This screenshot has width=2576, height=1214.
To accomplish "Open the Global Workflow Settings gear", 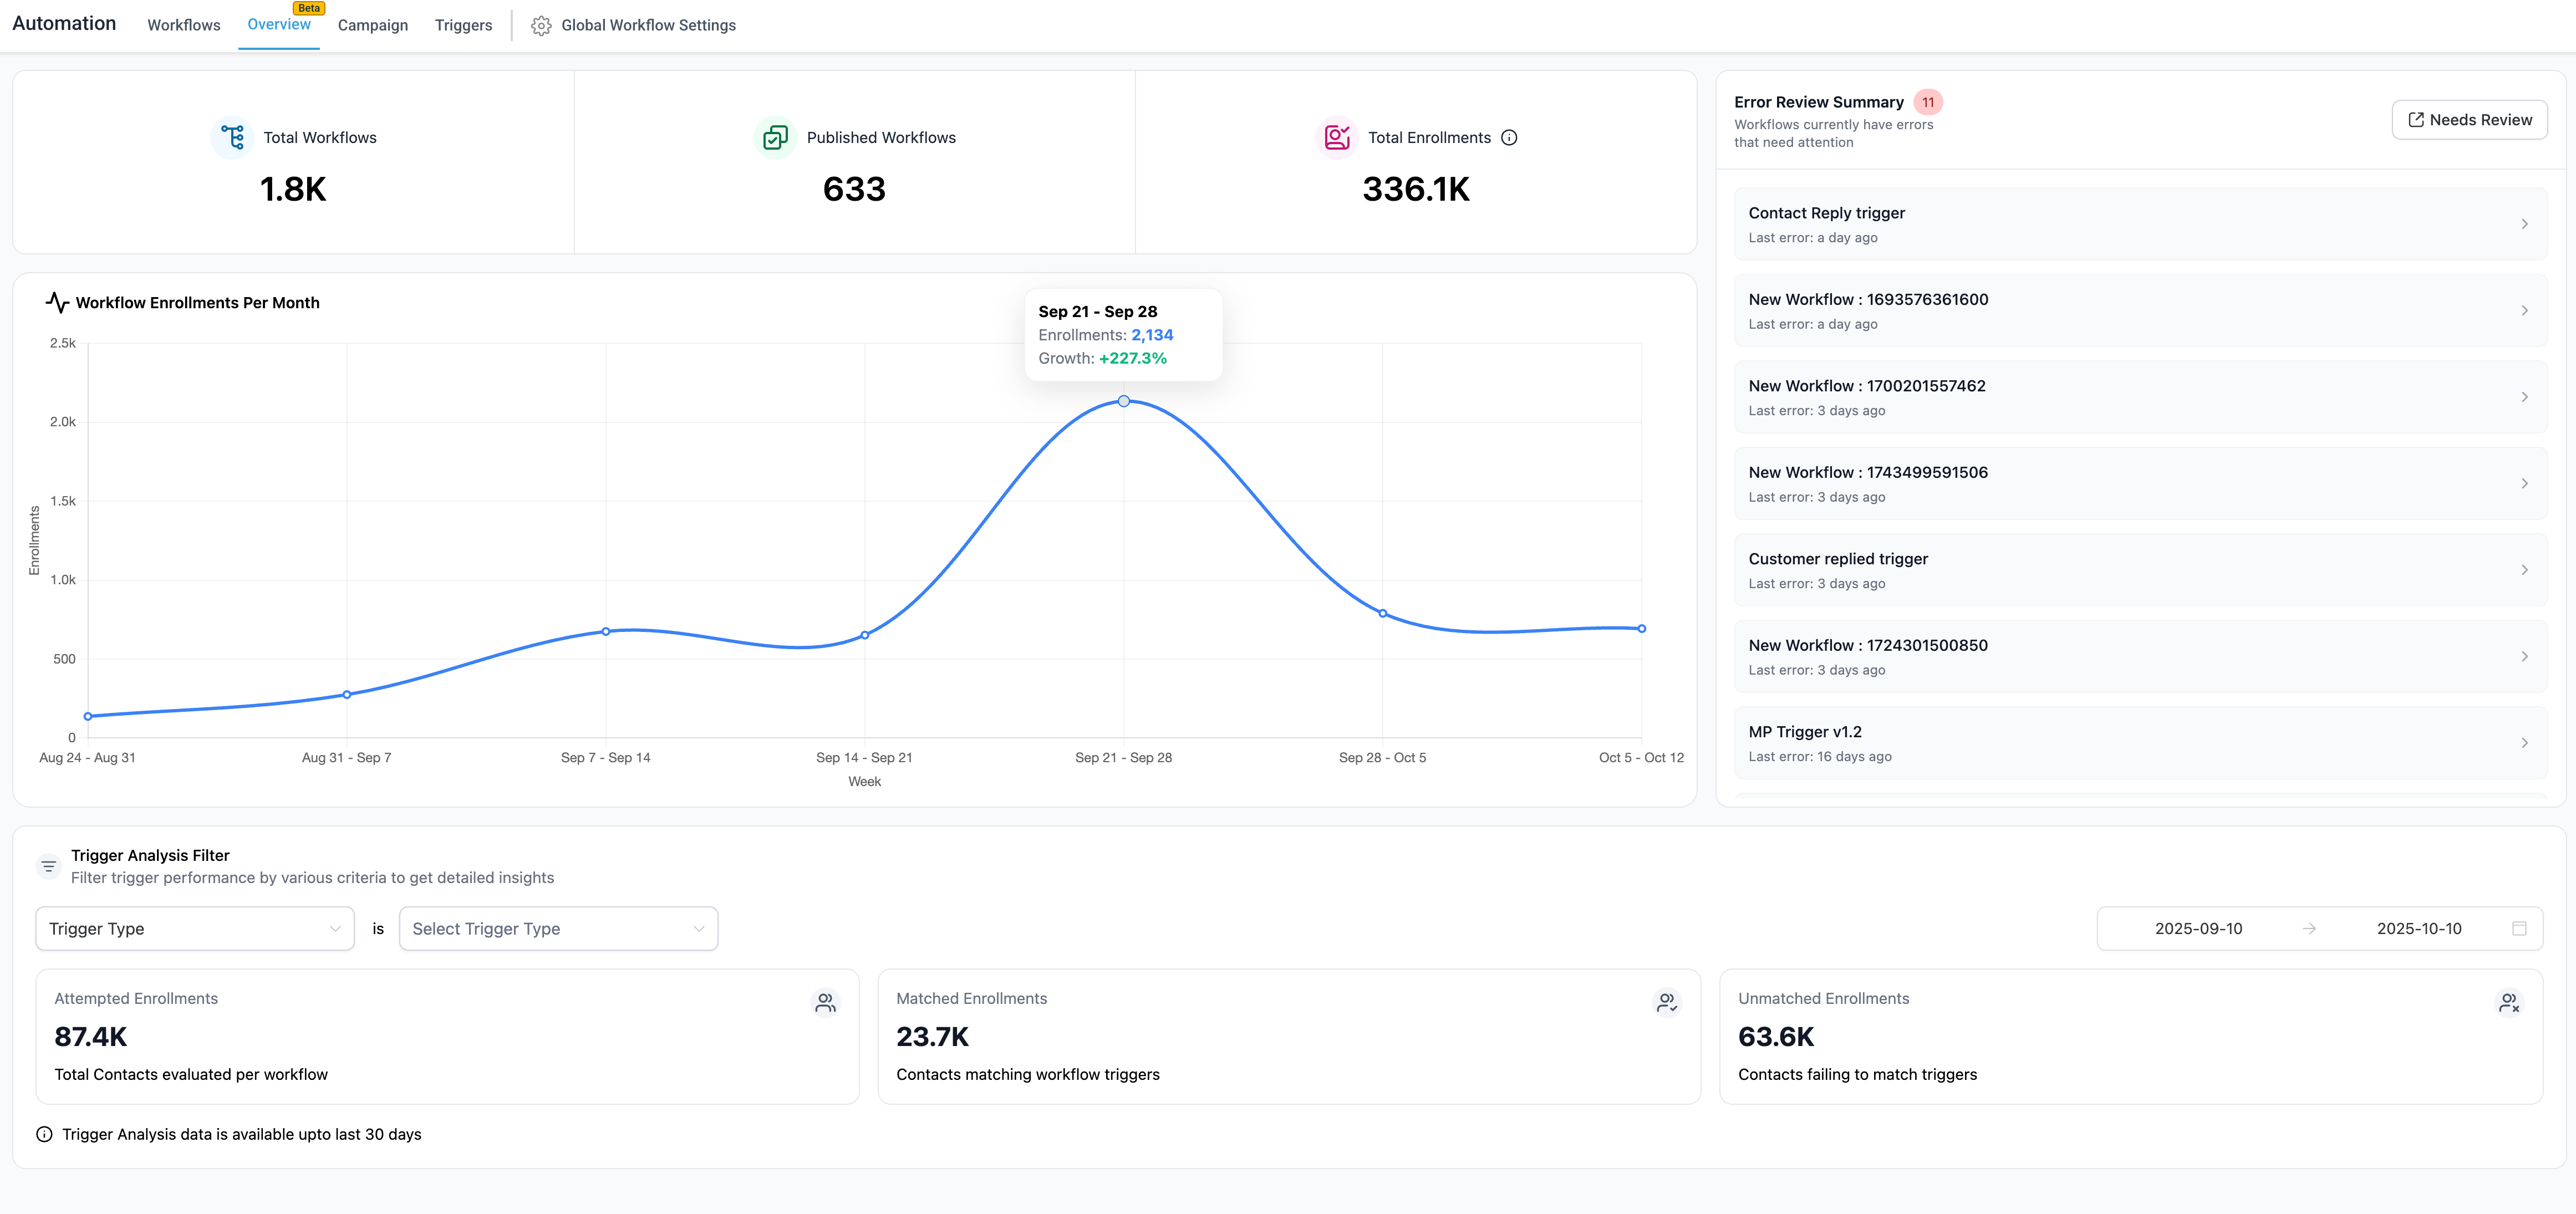I will pos(541,25).
